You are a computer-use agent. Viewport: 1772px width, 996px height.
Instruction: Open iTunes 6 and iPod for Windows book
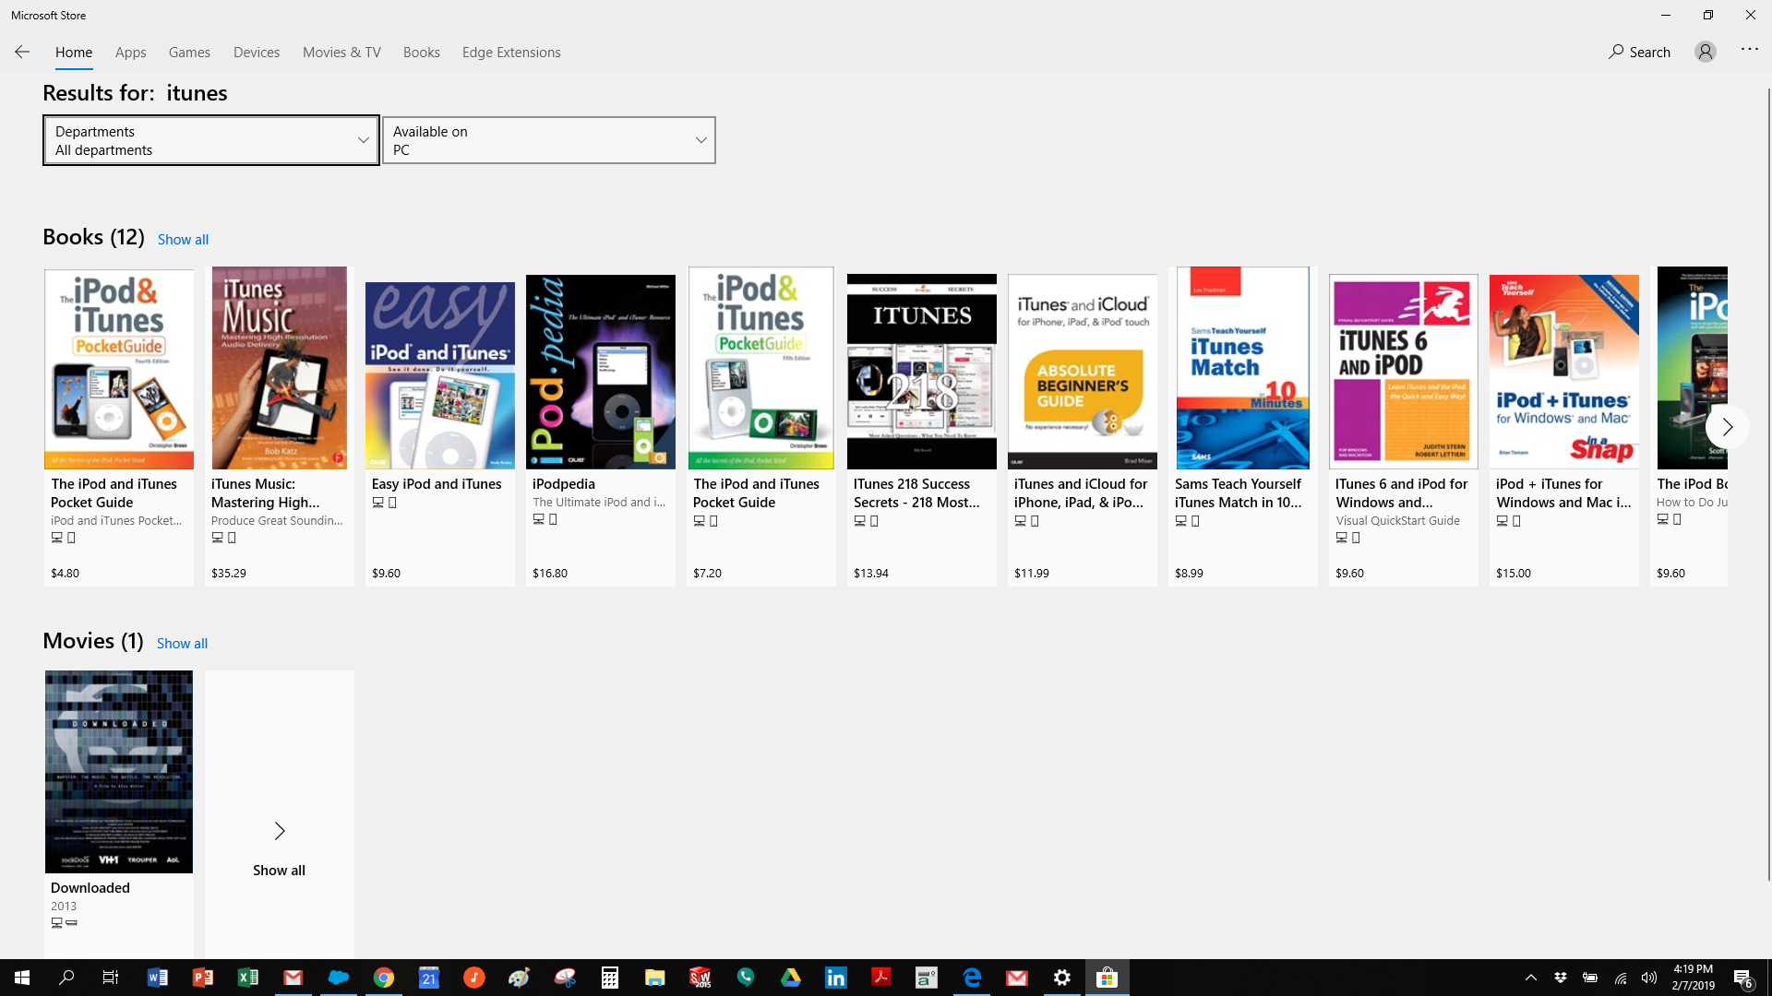[1404, 426]
